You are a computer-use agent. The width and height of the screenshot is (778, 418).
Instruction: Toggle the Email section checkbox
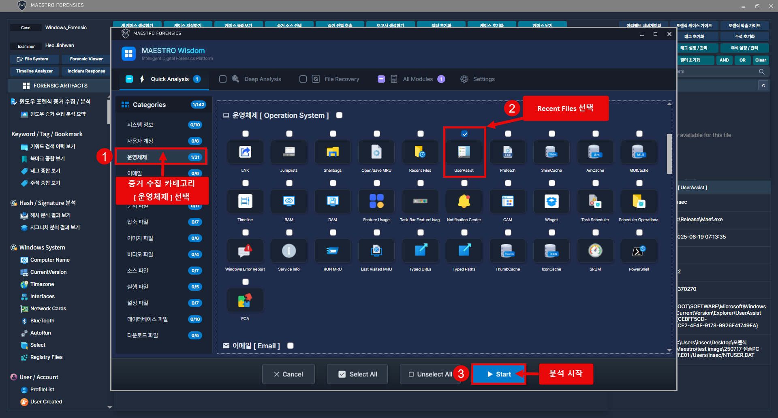[x=291, y=345]
